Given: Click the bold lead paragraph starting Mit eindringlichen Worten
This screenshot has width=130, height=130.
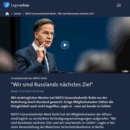Looking at the screenshot, I should coord(62,102).
